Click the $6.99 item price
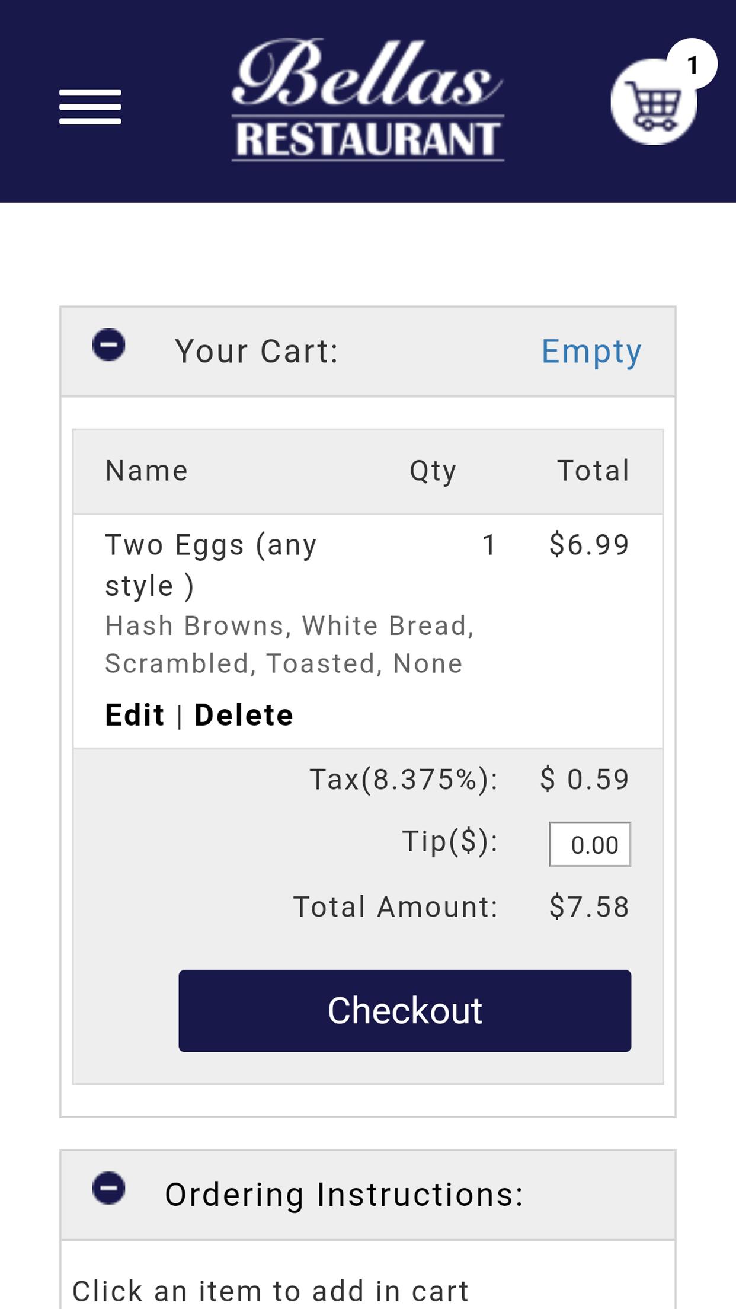This screenshot has height=1309, width=736. click(589, 545)
